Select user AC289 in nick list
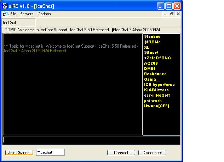Screen dimensions: 224x162 [151, 63]
